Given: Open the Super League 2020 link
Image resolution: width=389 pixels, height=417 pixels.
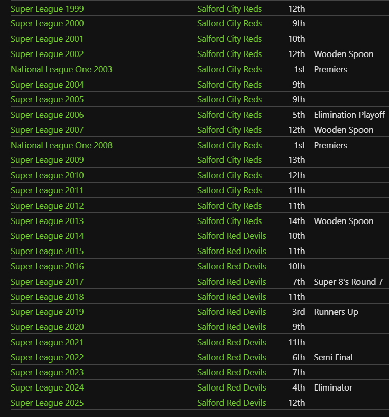Looking at the screenshot, I should pyautogui.click(x=47, y=327).
